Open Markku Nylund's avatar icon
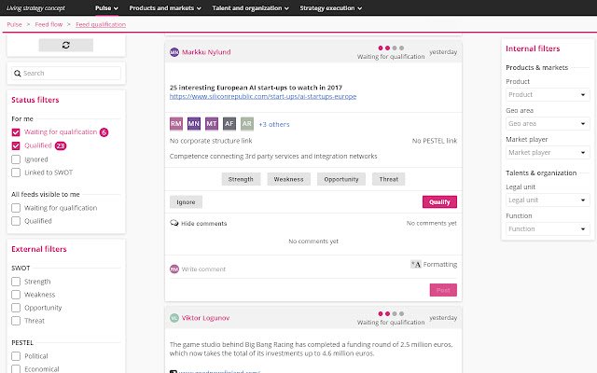The image size is (597, 373). tap(174, 52)
